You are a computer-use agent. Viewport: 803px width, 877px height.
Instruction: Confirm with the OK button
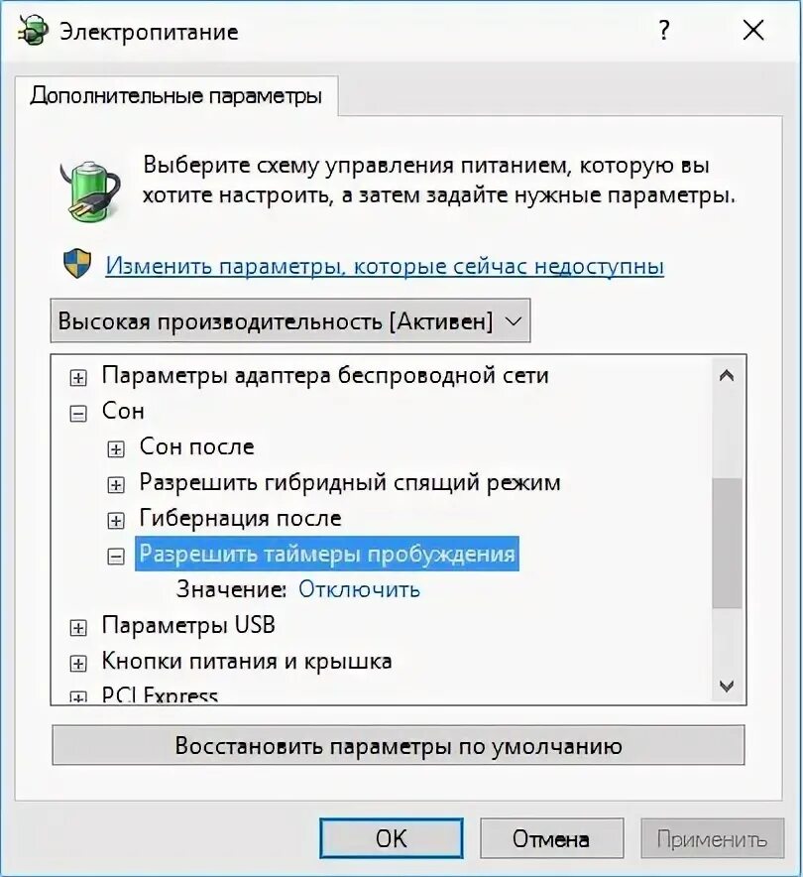click(392, 838)
